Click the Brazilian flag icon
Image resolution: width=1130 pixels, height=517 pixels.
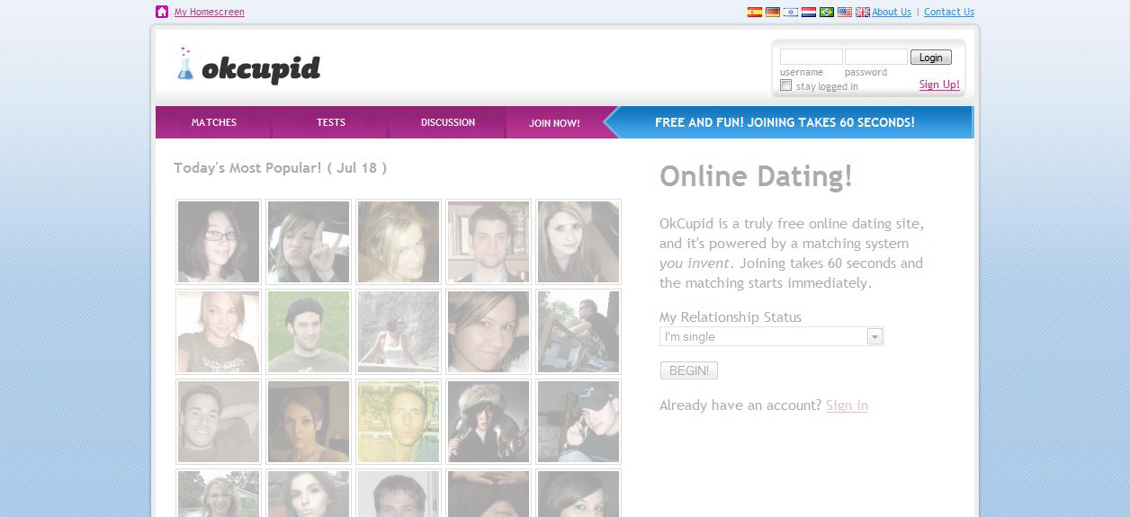827,13
